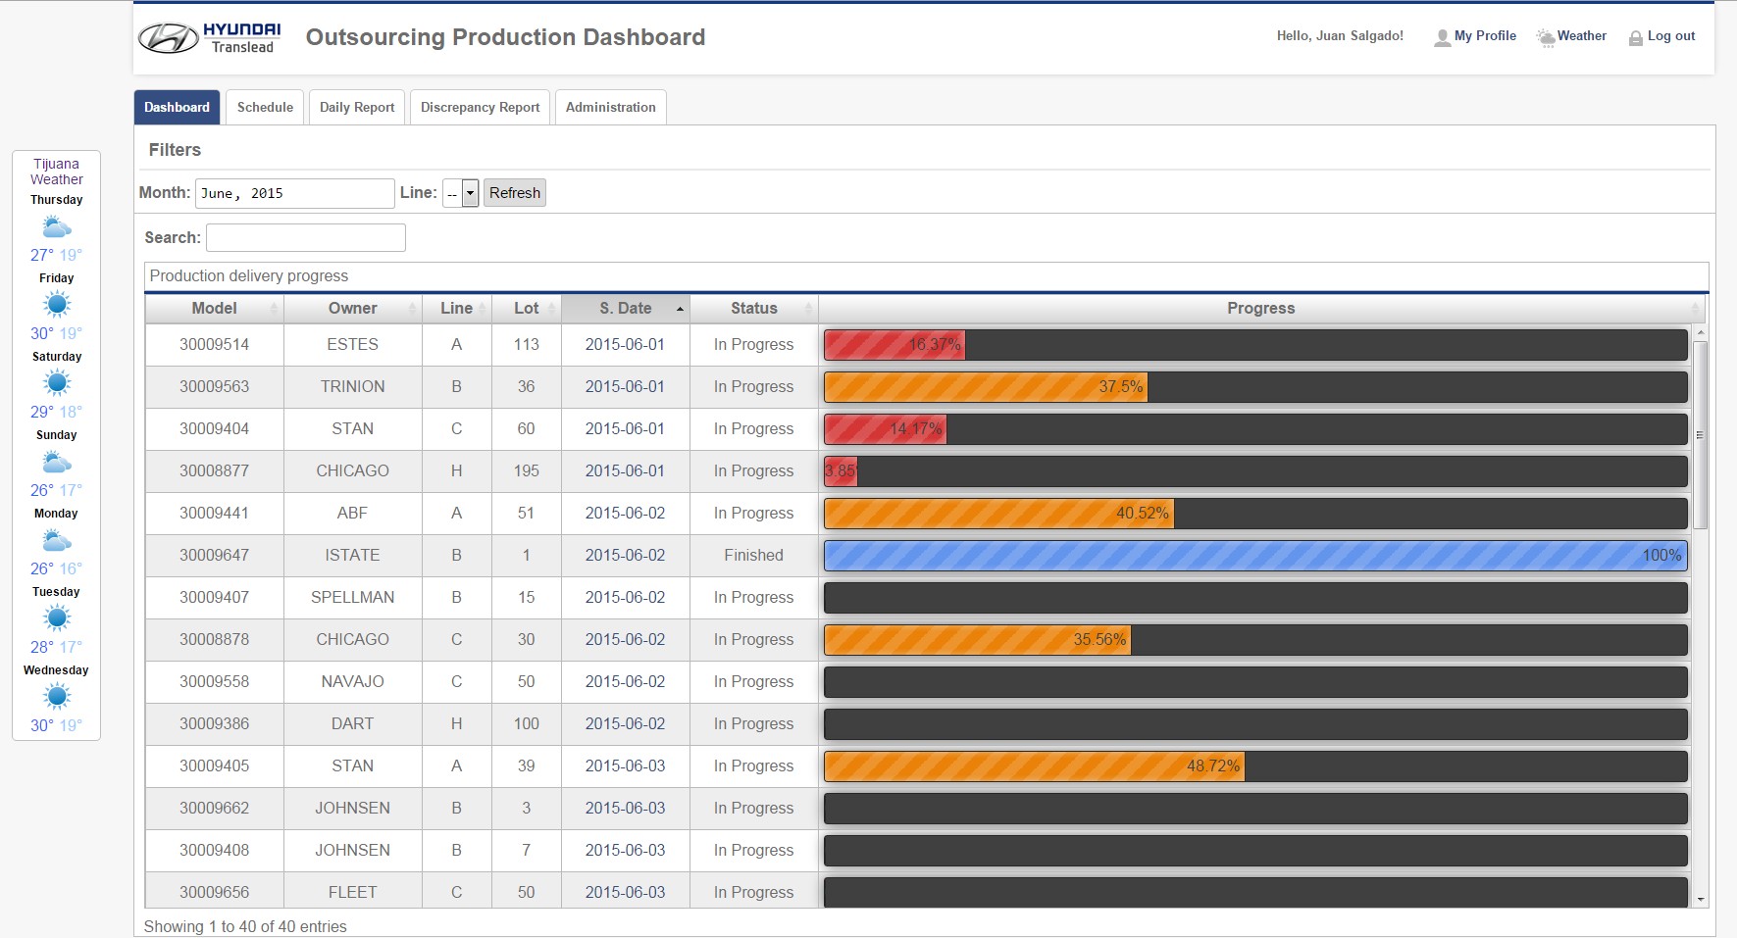Viewport: 1737px width, 938px height.
Task: Click the My Profile user icon
Action: point(1442,37)
